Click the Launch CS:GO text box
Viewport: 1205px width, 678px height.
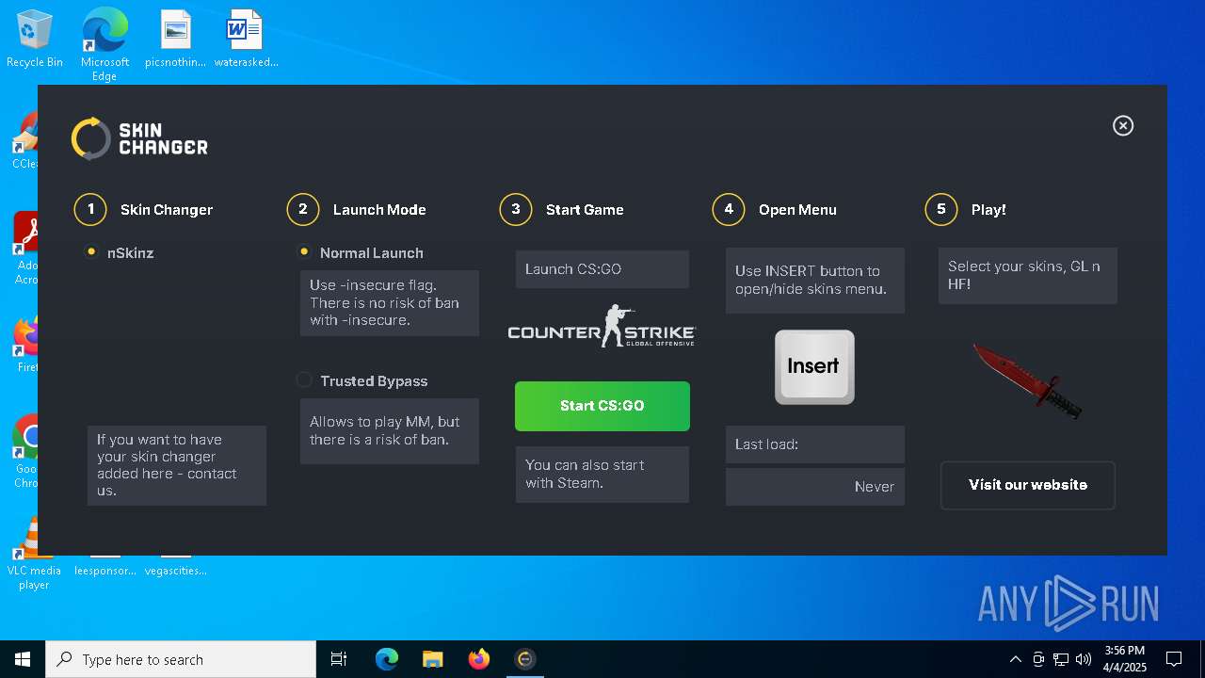(602, 269)
